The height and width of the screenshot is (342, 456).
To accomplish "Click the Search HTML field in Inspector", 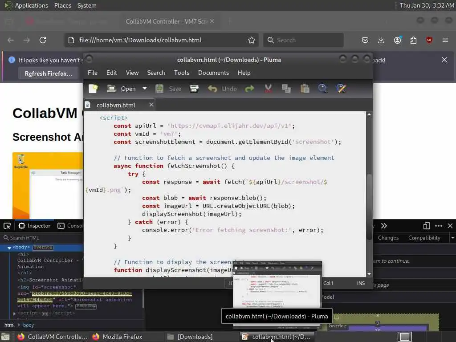I will pos(43,238).
